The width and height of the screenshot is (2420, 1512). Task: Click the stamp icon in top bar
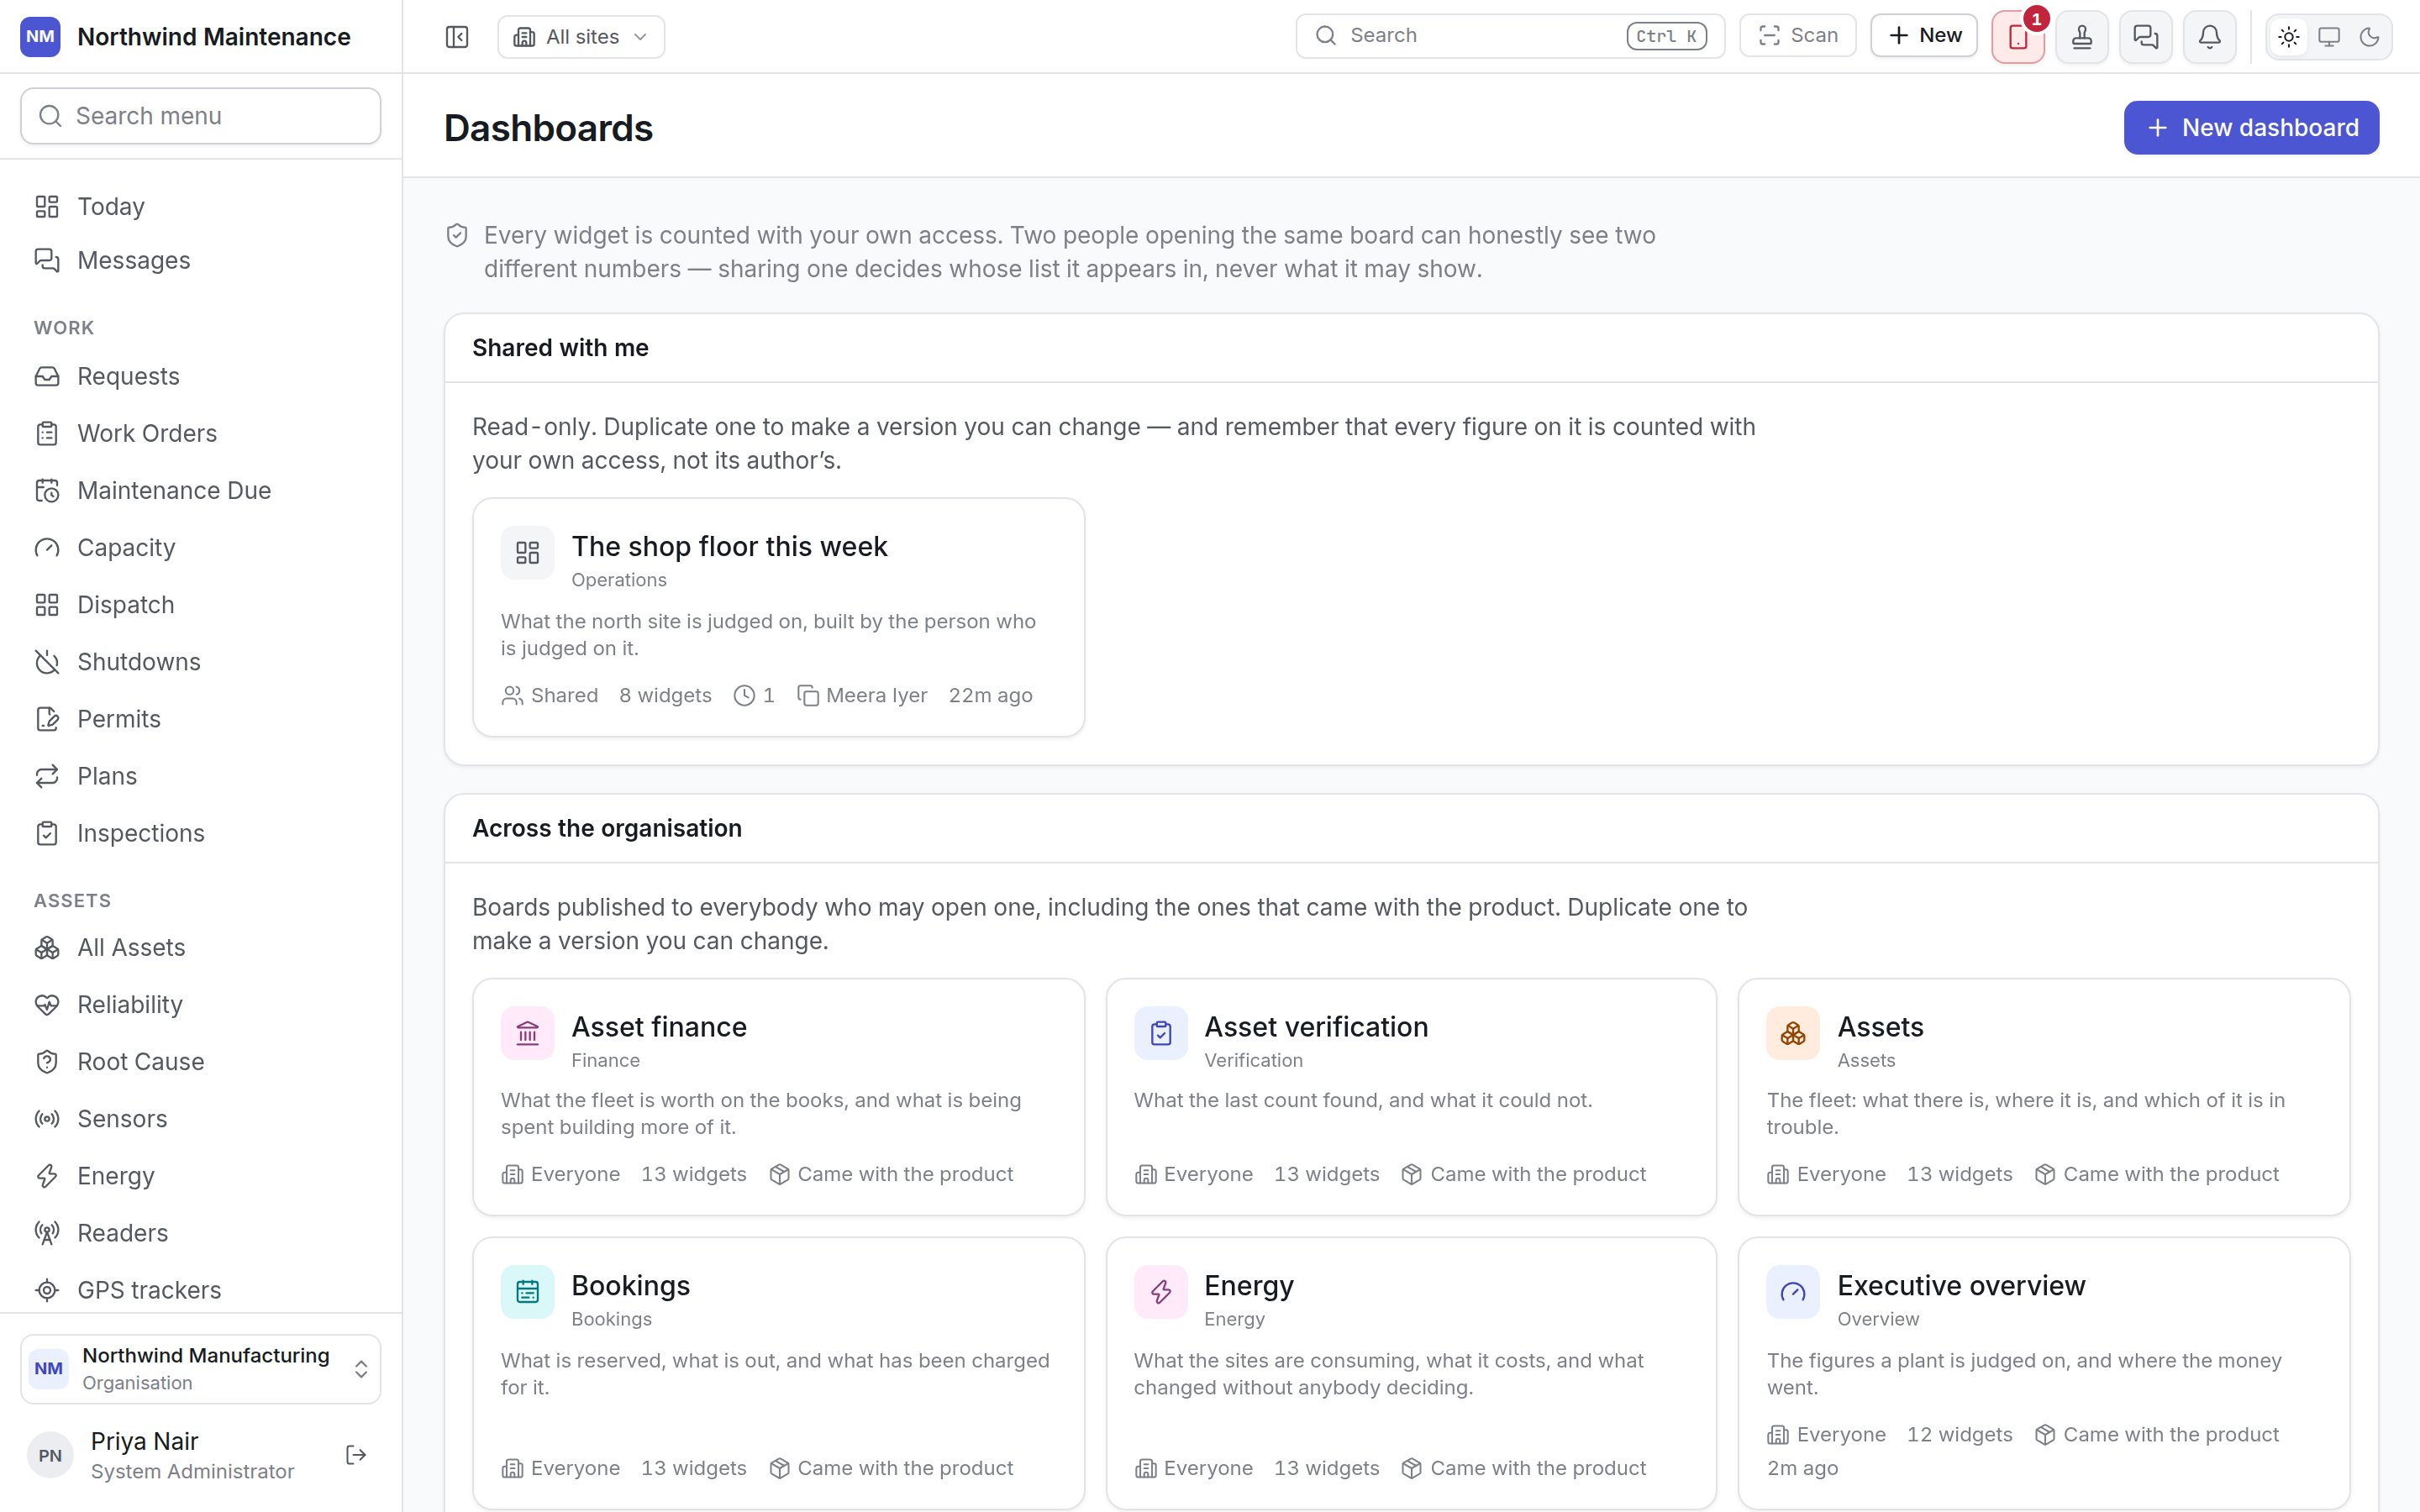[x=2082, y=37]
